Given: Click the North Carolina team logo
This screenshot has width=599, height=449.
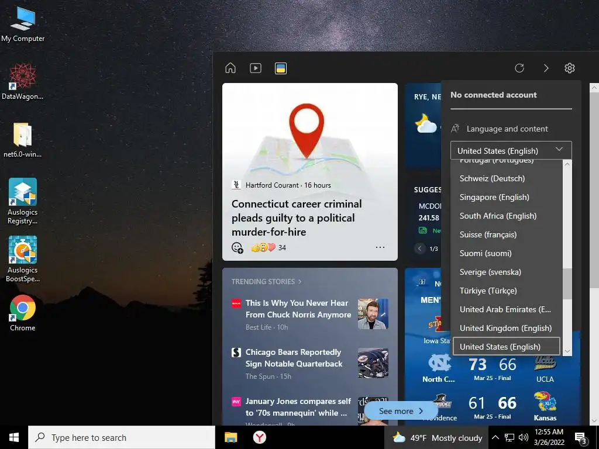Looking at the screenshot, I should click(440, 362).
